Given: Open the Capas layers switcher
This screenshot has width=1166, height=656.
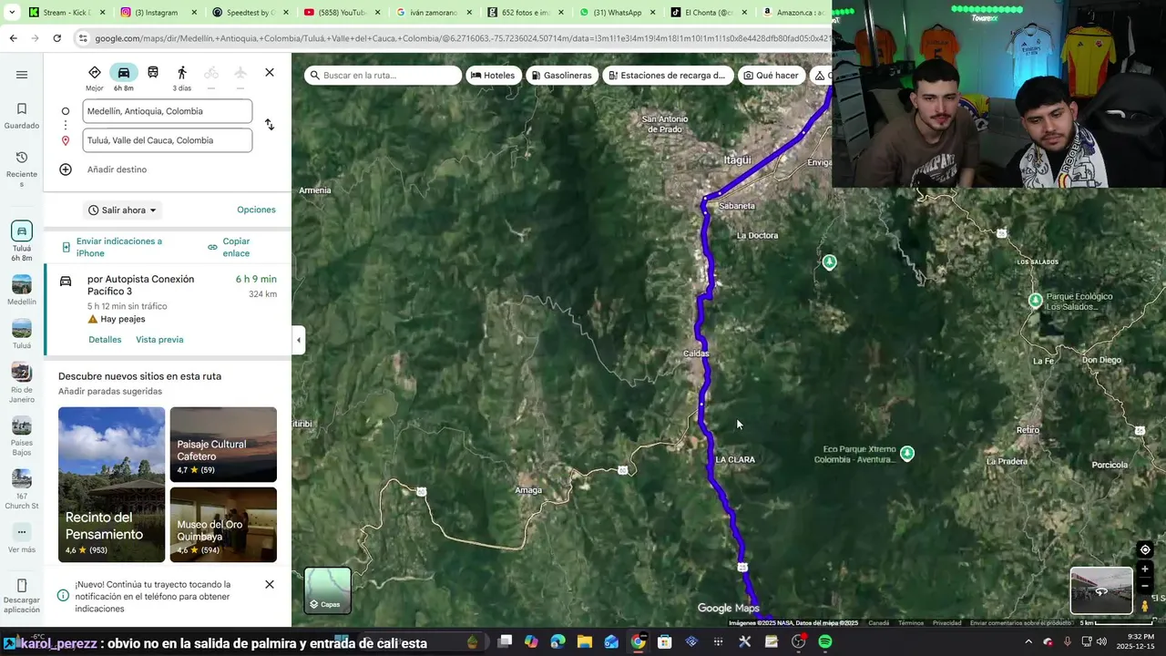Looking at the screenshot, I should [328, 590].
